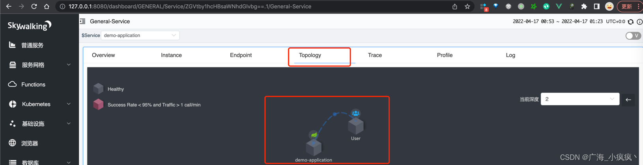
Task: Open the gray circle with green dot extension
Action: coord(521,6)
